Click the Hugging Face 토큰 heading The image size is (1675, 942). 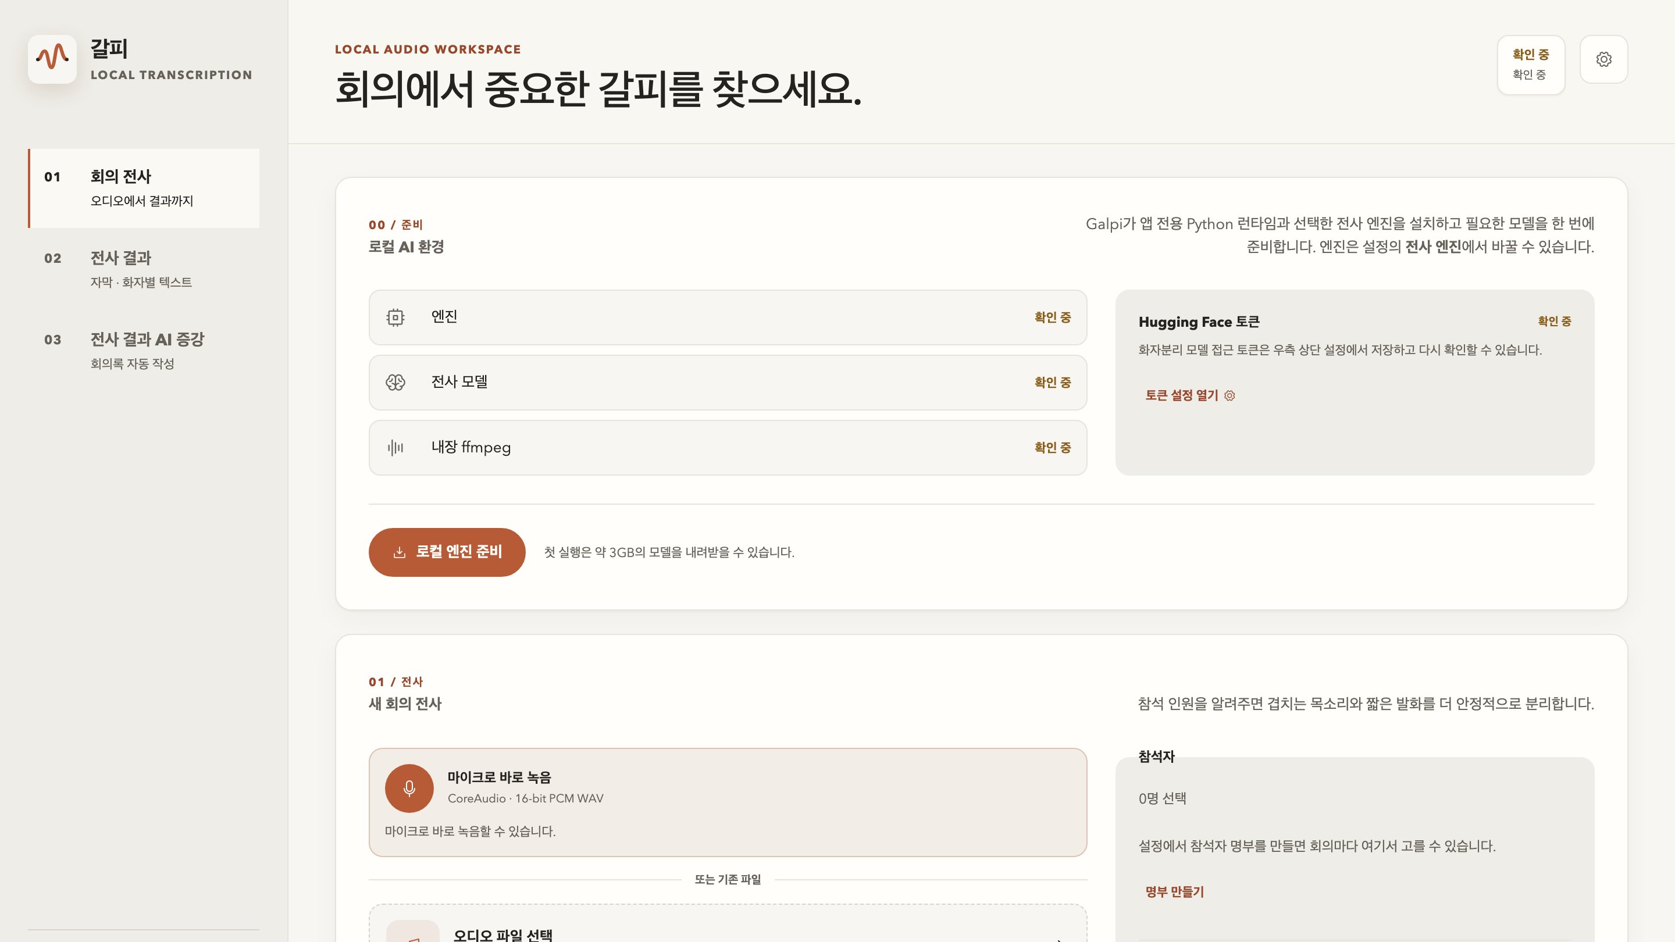(x=1199, y=322)
